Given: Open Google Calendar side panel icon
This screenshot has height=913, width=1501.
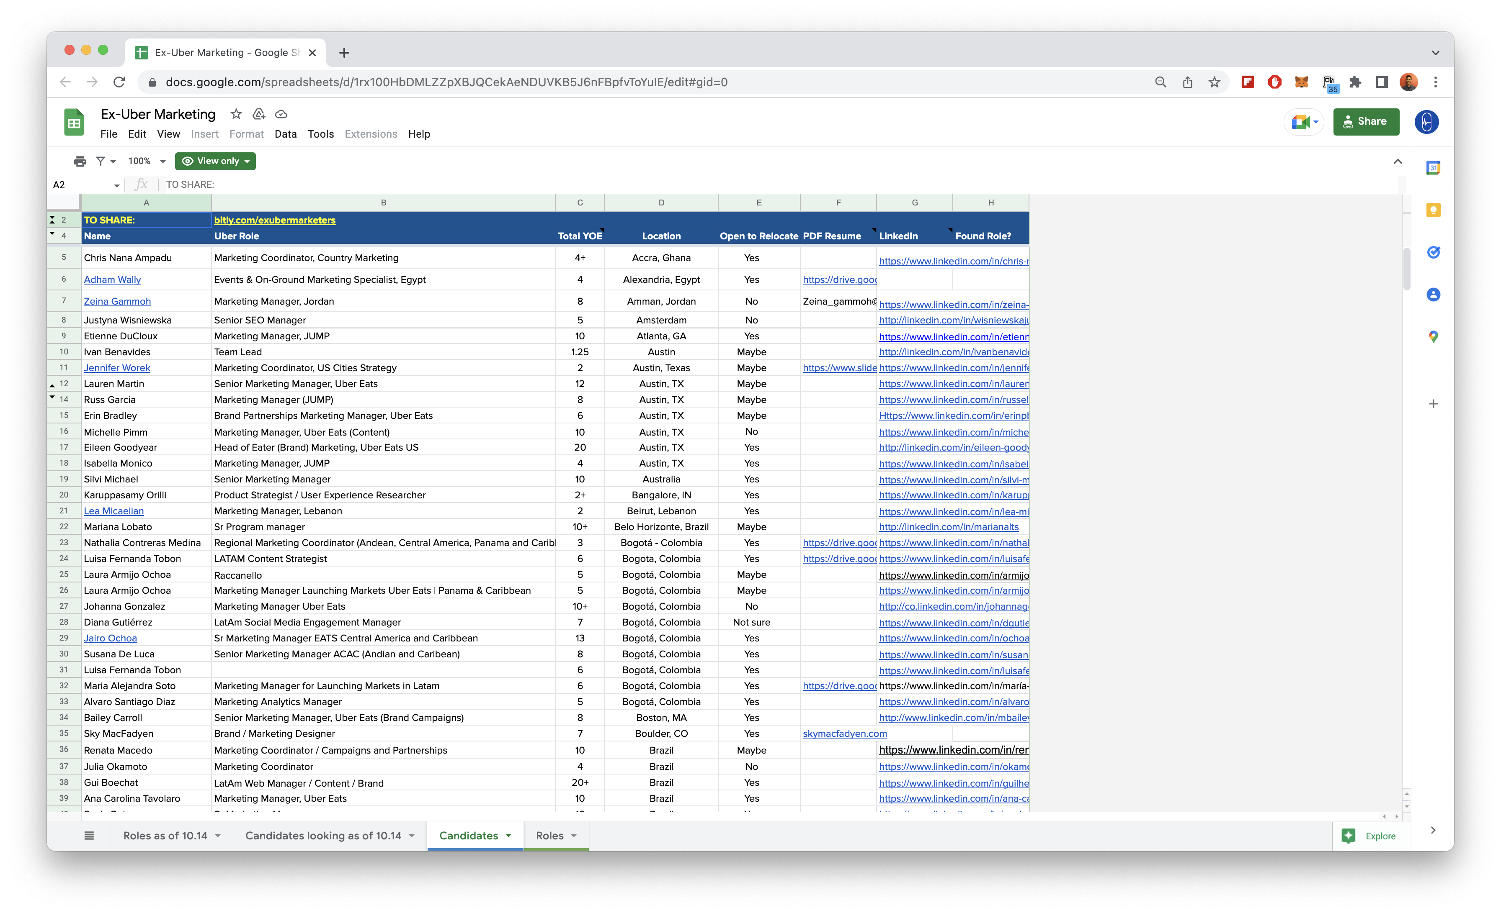Looking at the screenshot, I should coord(1433,168).
